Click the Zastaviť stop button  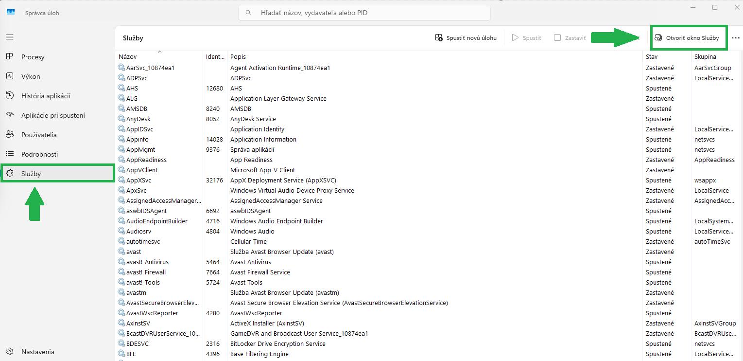pyautogui.click(x=570, y=38)
